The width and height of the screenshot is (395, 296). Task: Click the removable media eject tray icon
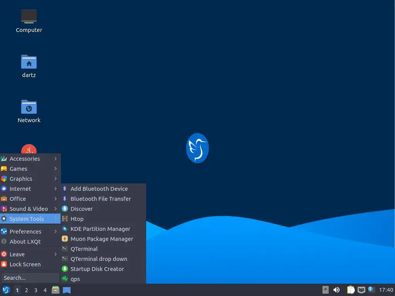tap(326, 290)
